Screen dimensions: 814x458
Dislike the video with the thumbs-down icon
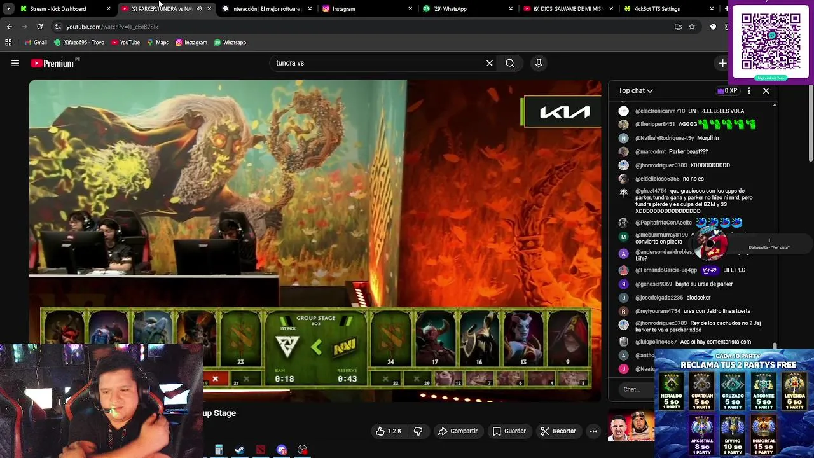(x=418, y=431)
